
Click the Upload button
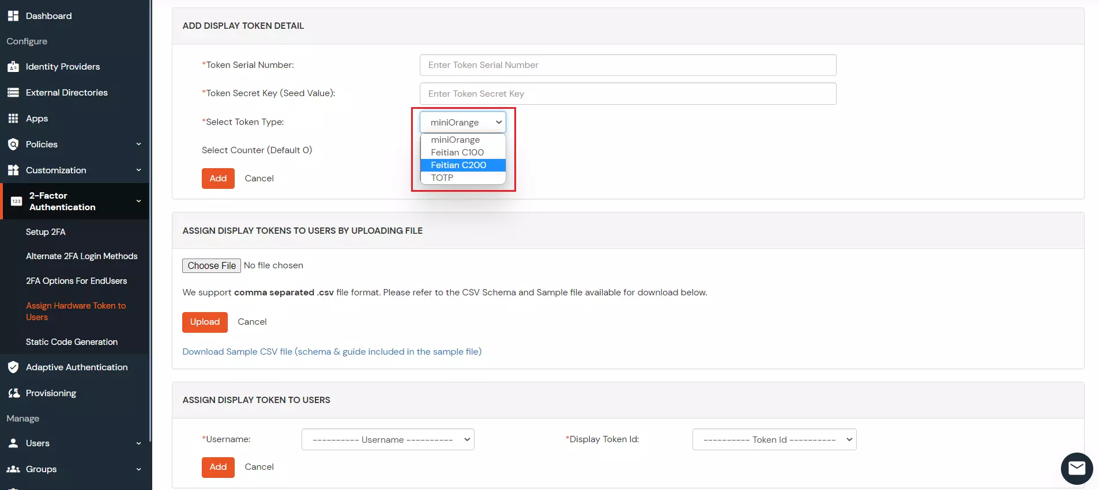(205, 322)
